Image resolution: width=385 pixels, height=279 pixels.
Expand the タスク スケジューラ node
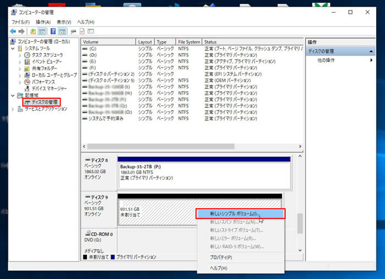tap(20, 55)
